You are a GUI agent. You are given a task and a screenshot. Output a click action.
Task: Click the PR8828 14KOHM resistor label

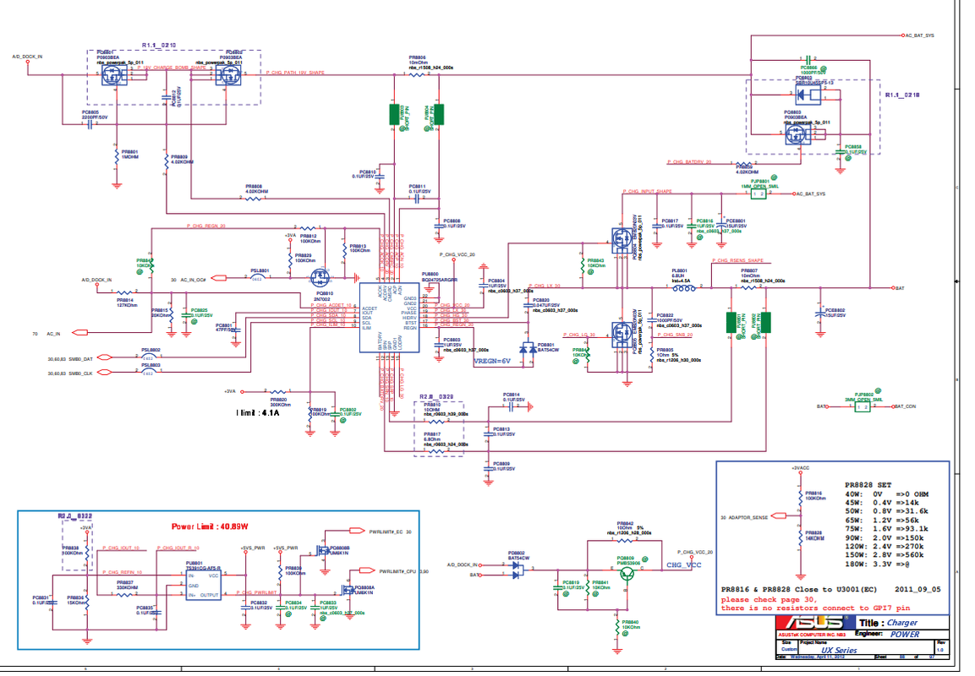[814, 535]
